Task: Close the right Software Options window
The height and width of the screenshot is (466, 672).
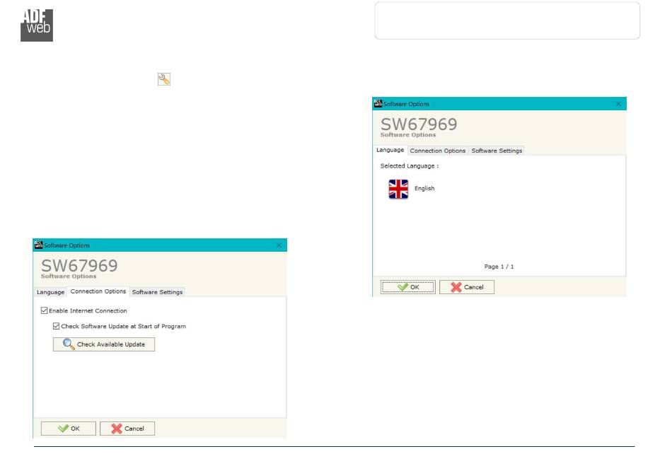Action: click(618, 104)
